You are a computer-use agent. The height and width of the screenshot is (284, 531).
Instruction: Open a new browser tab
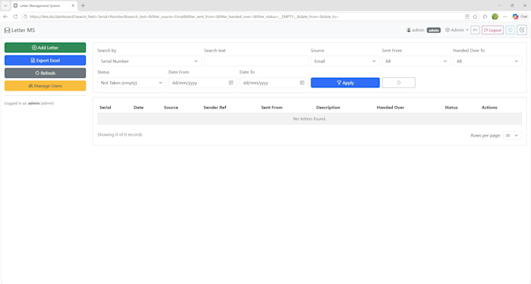point(83,5)
